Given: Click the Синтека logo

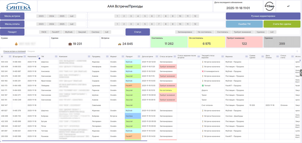Looking at the screenshot, I should (18, 7).
